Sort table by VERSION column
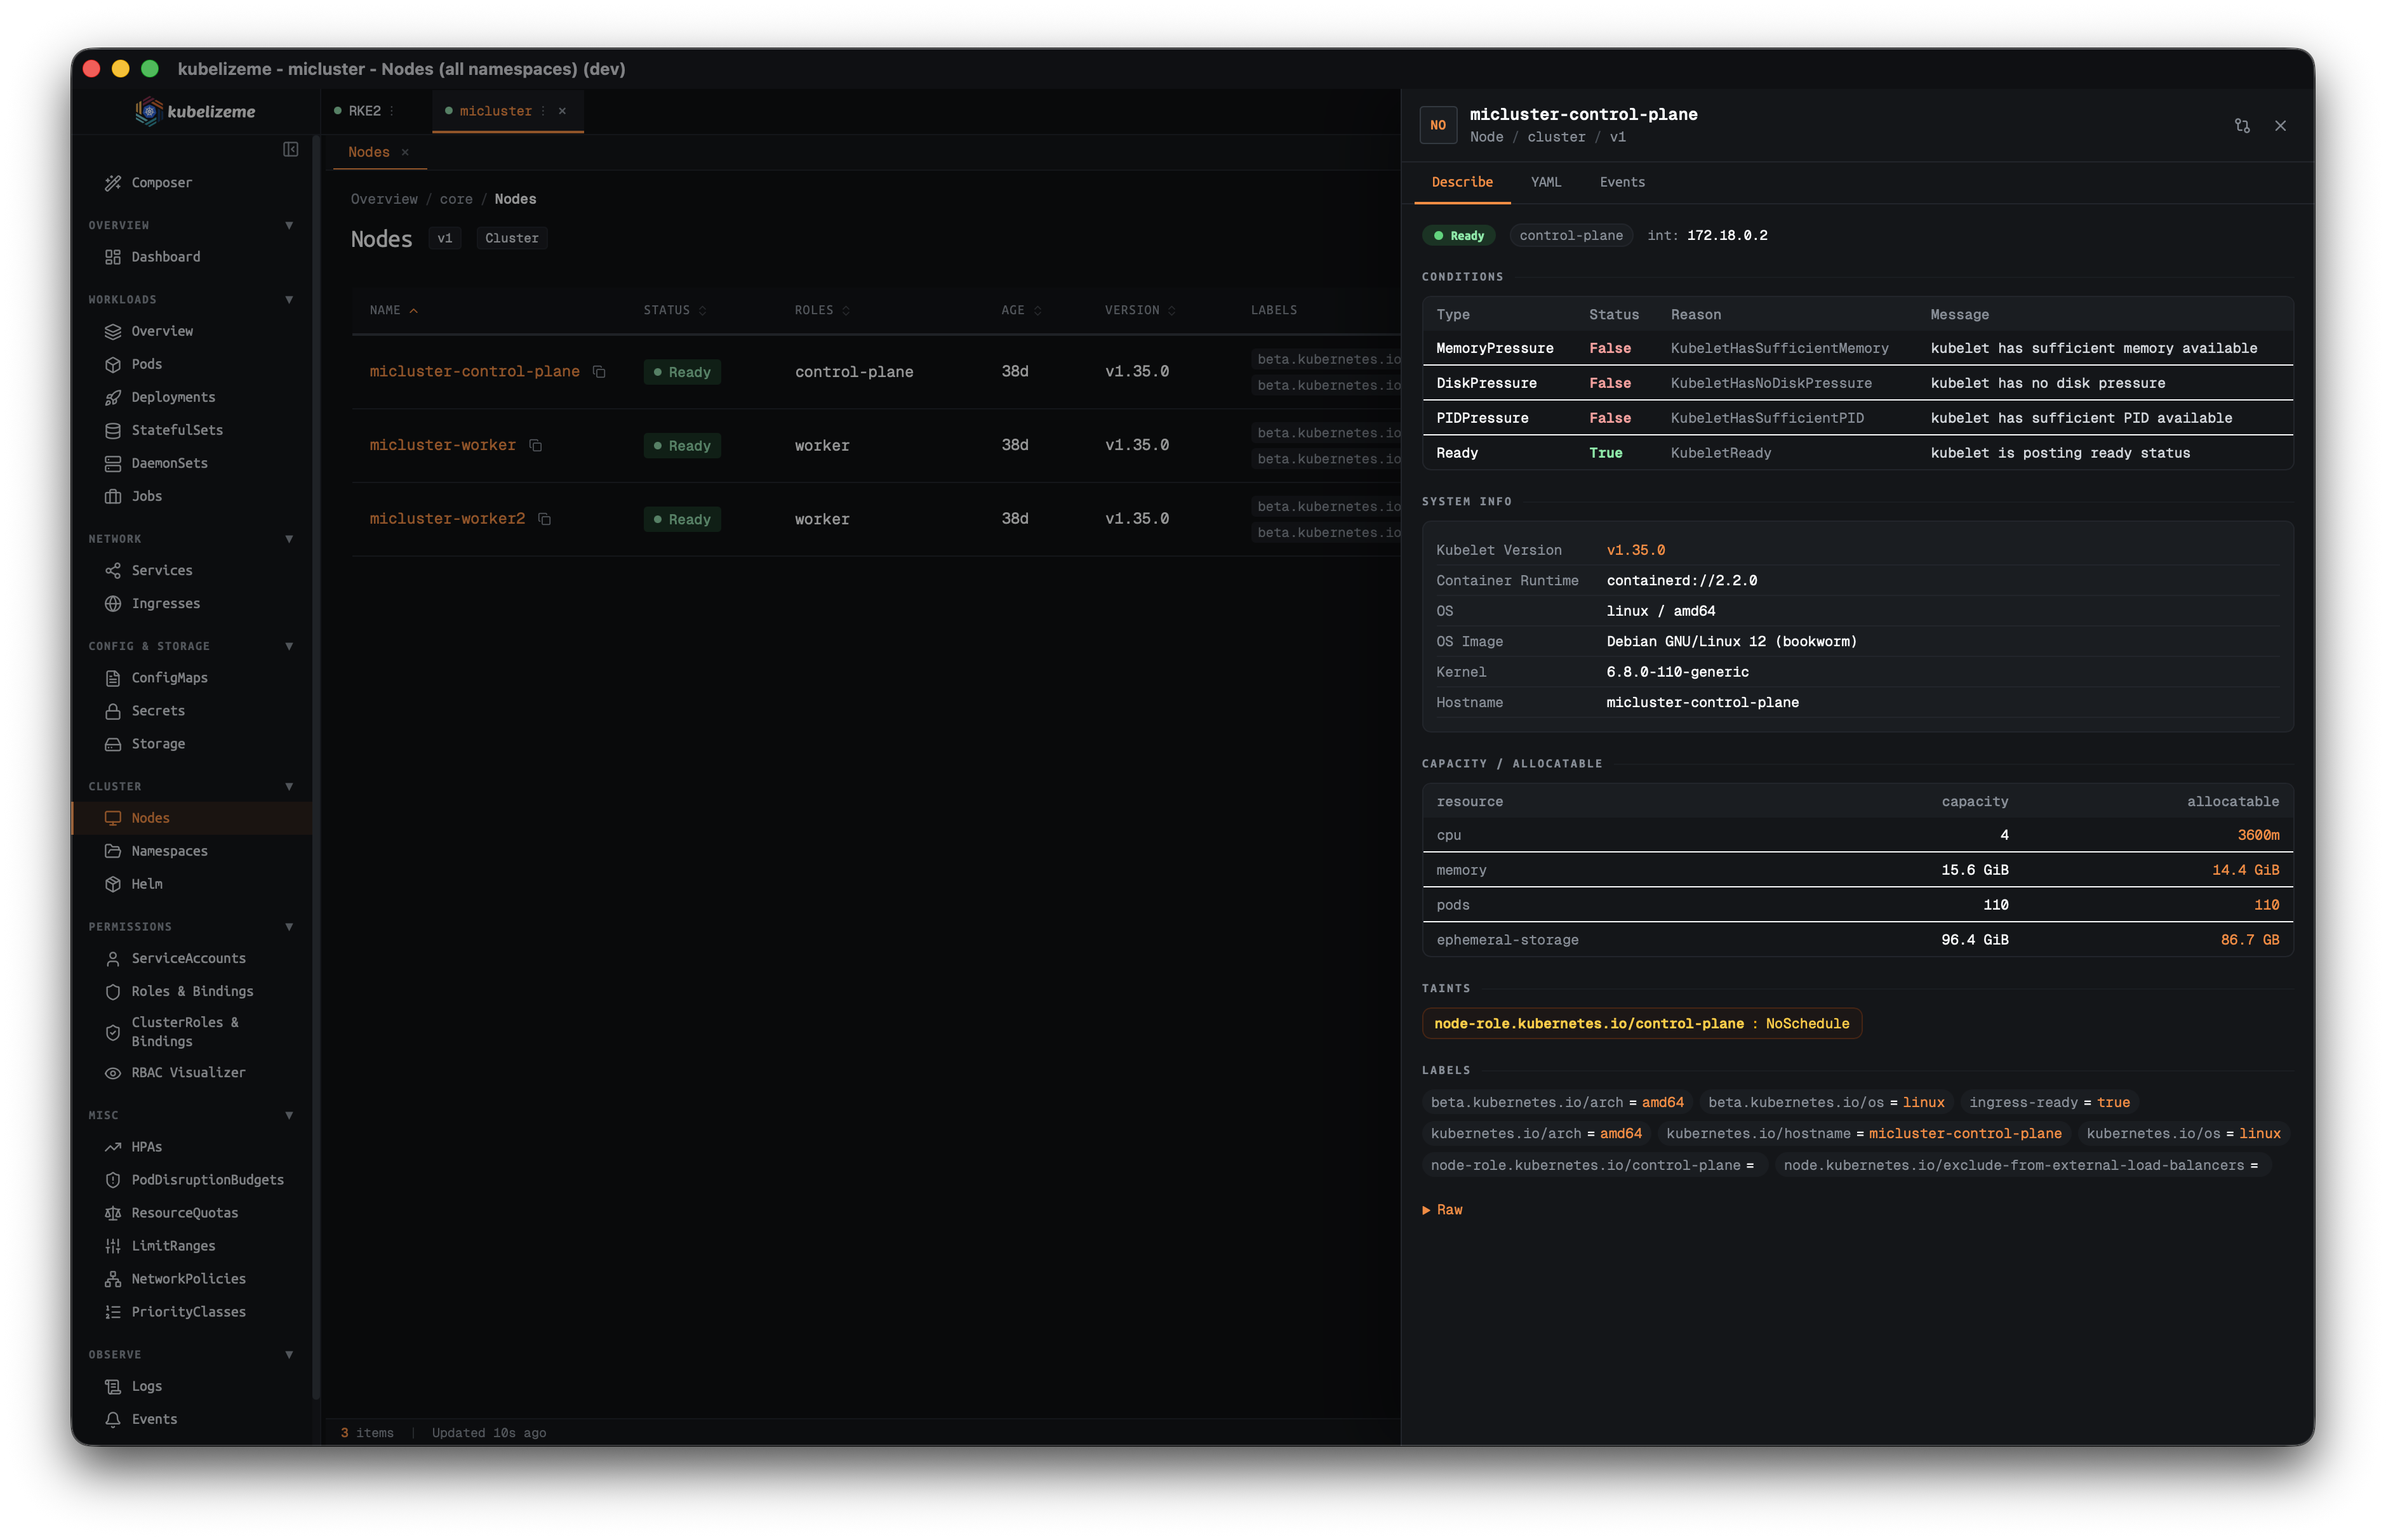 tap(1140, 310)
